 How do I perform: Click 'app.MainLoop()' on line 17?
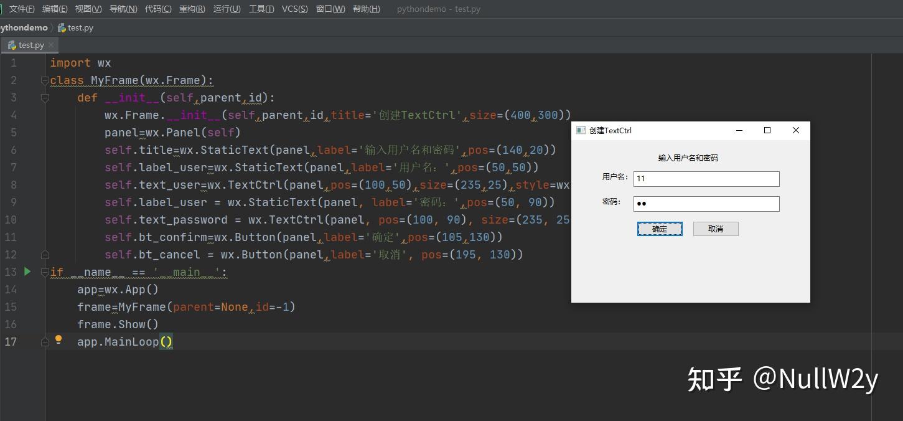click(x=124, y=342)
